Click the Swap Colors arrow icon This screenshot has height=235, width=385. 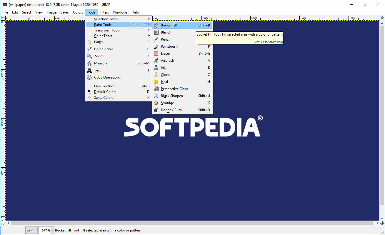(89, 98)
